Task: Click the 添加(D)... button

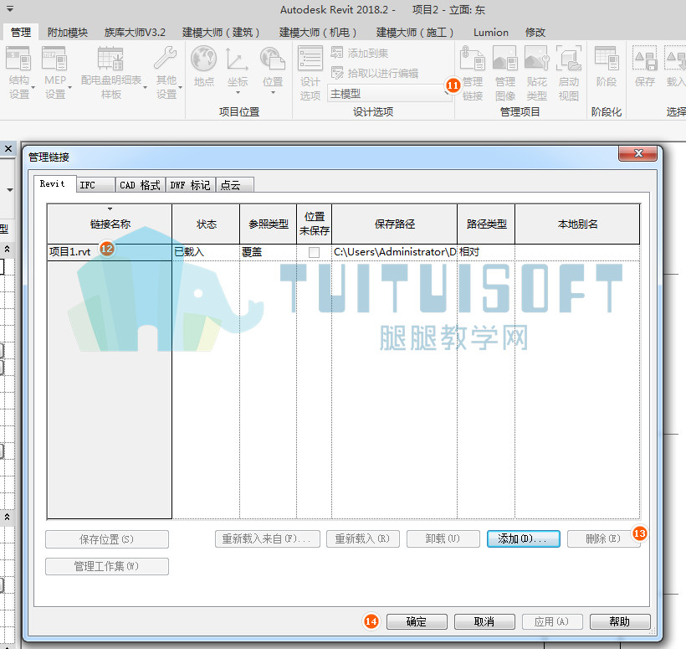Action: click(523, 538)
